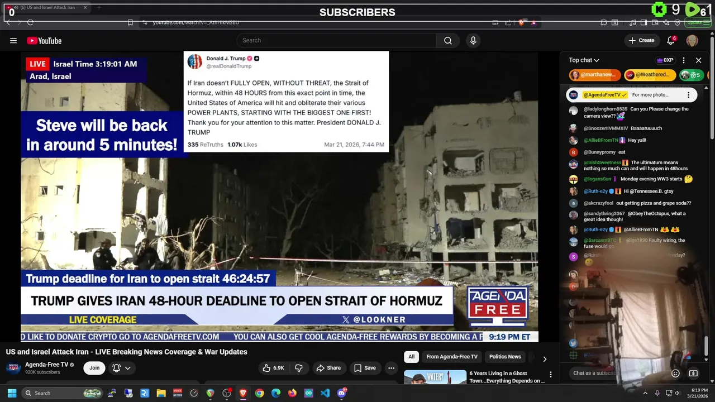Save the video to a playlist
Image resolution: width=715 pixels, height=402 pixels.
click(x=365, y=368)
